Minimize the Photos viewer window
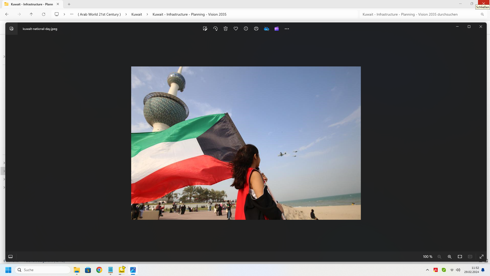The width and height of the screenshot is (490, 276). tap(457, 27)
